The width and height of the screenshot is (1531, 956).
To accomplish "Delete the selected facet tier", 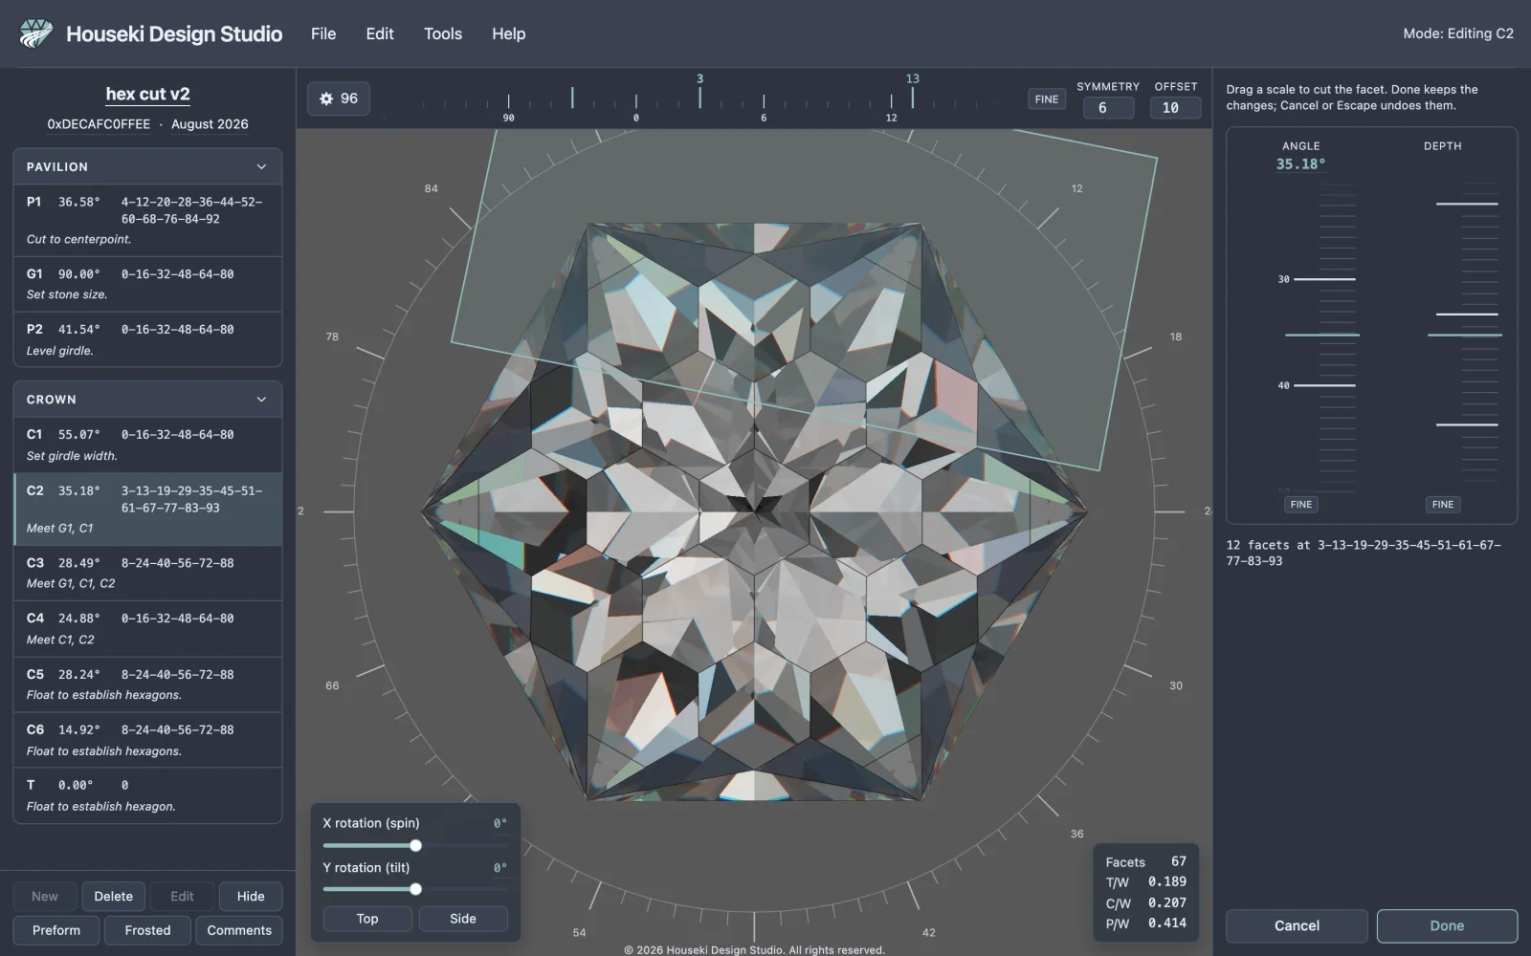I will [114, 897].
